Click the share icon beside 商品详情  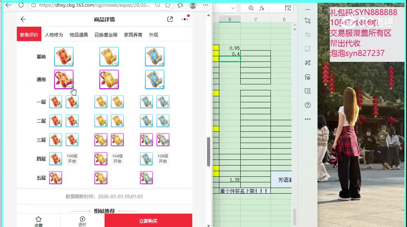pyautogui.click(x=170, y=19)
